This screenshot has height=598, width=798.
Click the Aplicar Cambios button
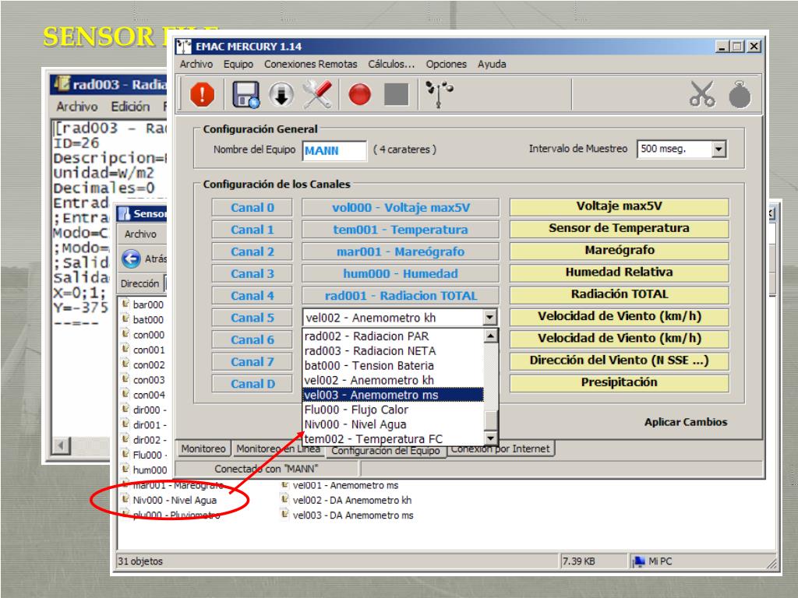(685, 422)
